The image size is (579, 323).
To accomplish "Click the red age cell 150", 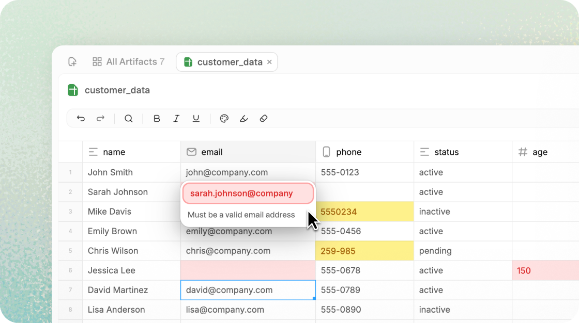I will coord(545,270).
